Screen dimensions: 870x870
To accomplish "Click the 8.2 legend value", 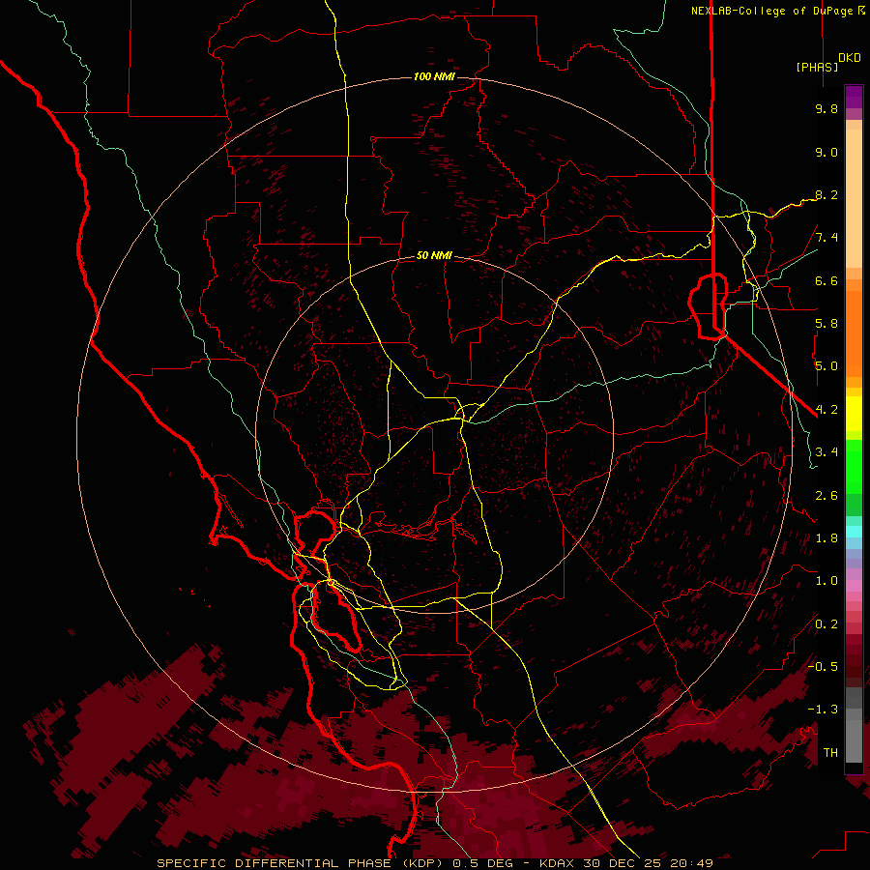I will (826, 194).
